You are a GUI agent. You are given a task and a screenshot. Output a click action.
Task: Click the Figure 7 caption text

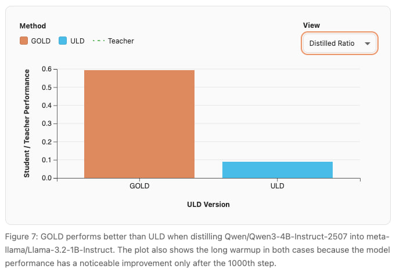[197, 250]
